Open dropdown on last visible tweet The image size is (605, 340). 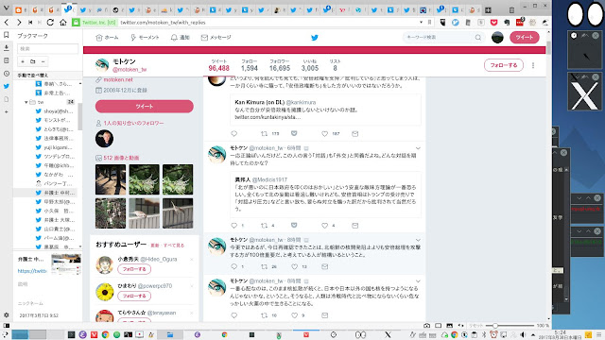pos(418,281)
